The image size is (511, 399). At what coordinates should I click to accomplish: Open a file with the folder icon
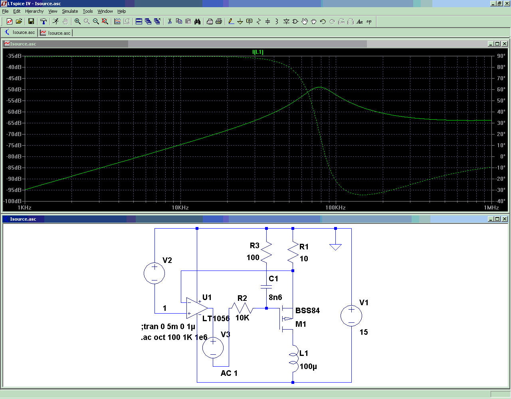[19, 22]
